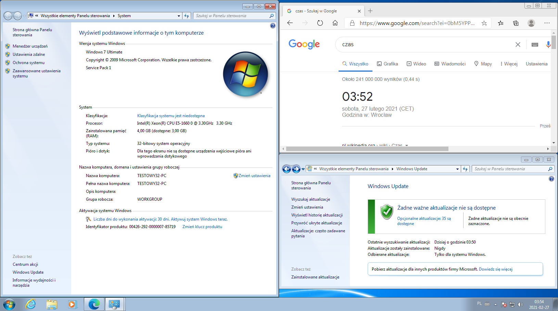Open the Grafika tab in Google search

click(x=387, y=64)
